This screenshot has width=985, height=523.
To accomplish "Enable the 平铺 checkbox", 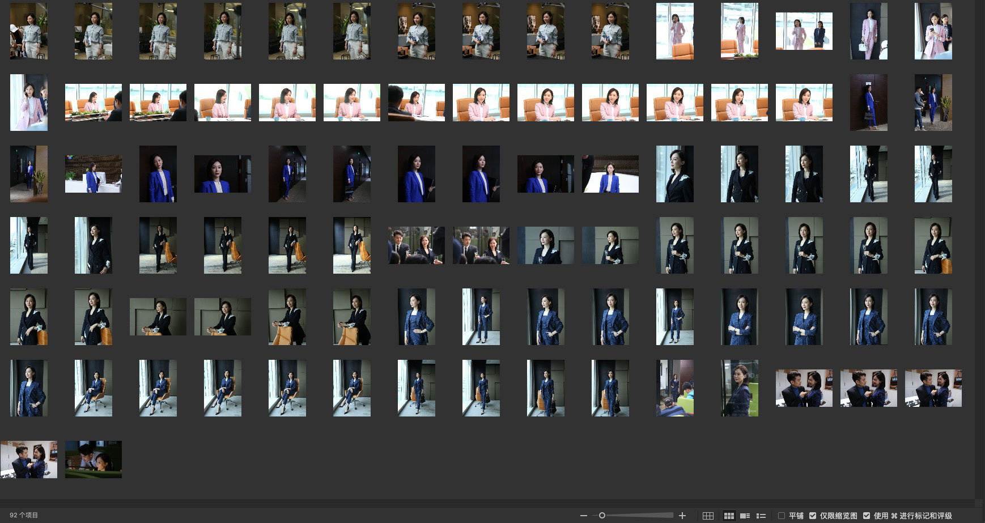I will pyautogui.click(x=782, y=516).
